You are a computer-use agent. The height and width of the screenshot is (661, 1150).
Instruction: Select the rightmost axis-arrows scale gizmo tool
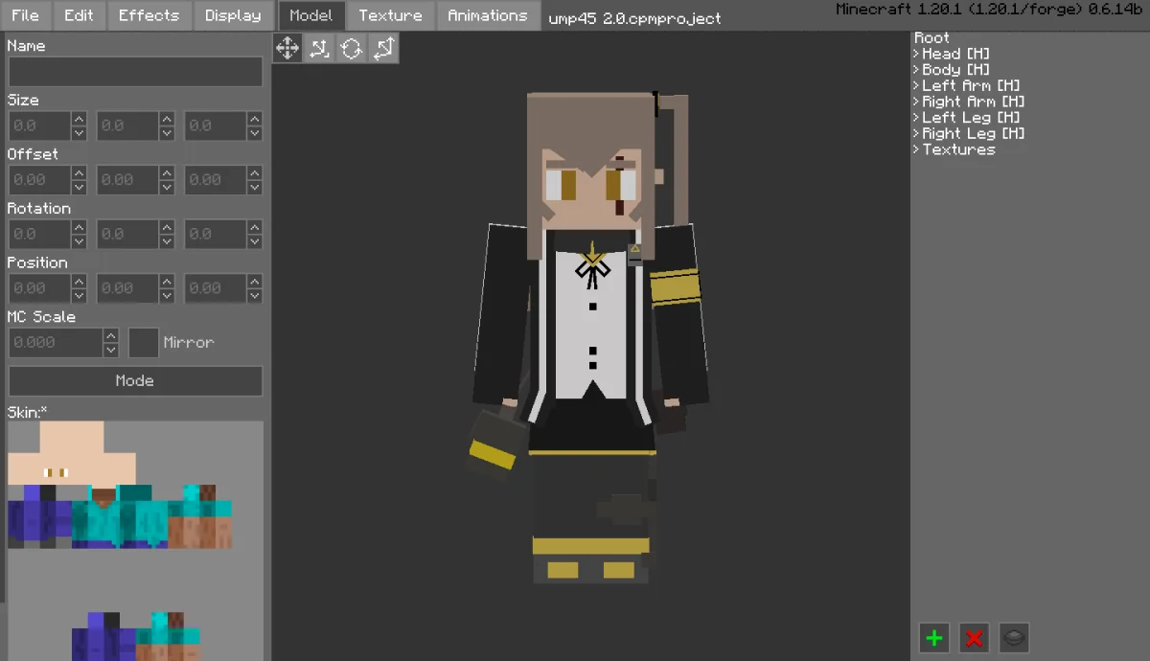(x=382, y=48)
